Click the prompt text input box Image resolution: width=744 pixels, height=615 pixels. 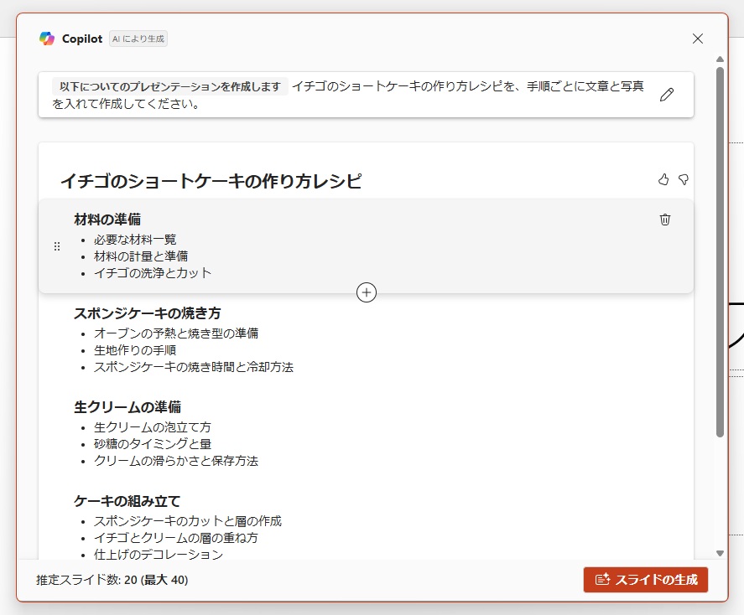(x=352, y=95)
